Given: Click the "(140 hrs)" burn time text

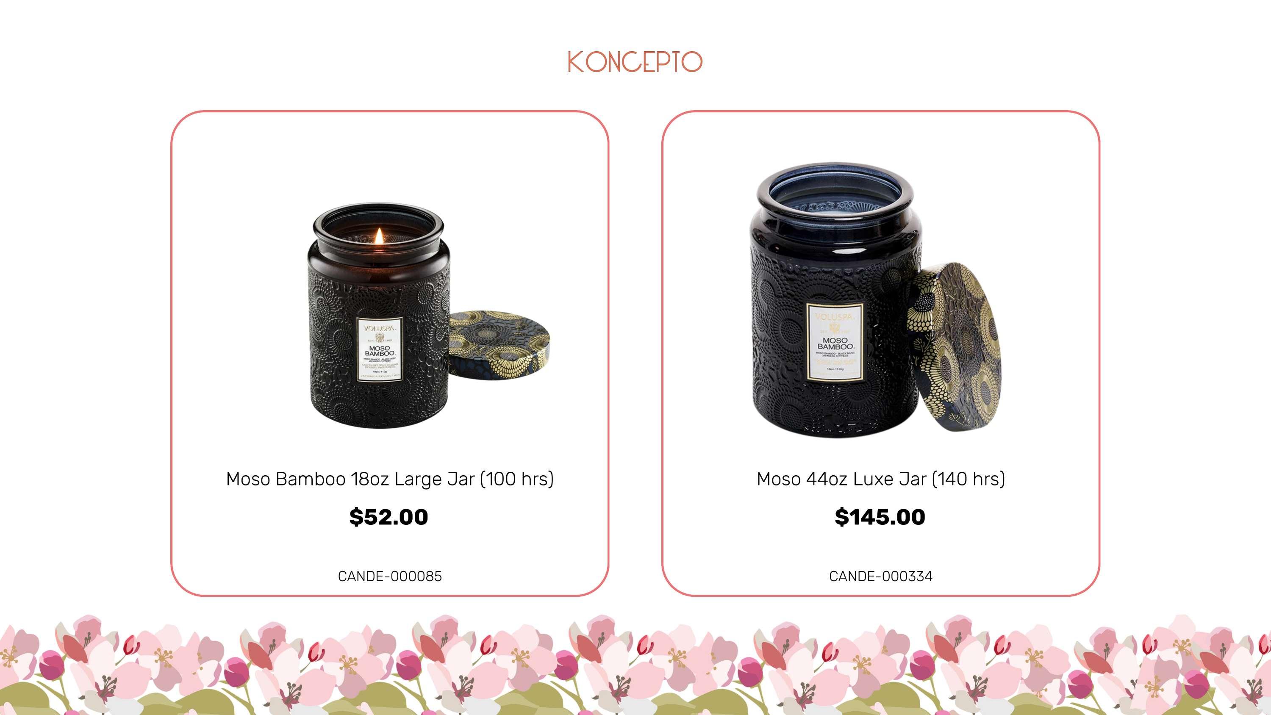Looking at the screenshot, I should (968, 479).
